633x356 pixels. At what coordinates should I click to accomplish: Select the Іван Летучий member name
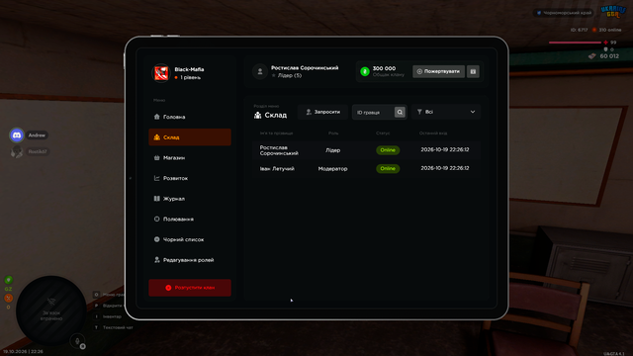277,169
